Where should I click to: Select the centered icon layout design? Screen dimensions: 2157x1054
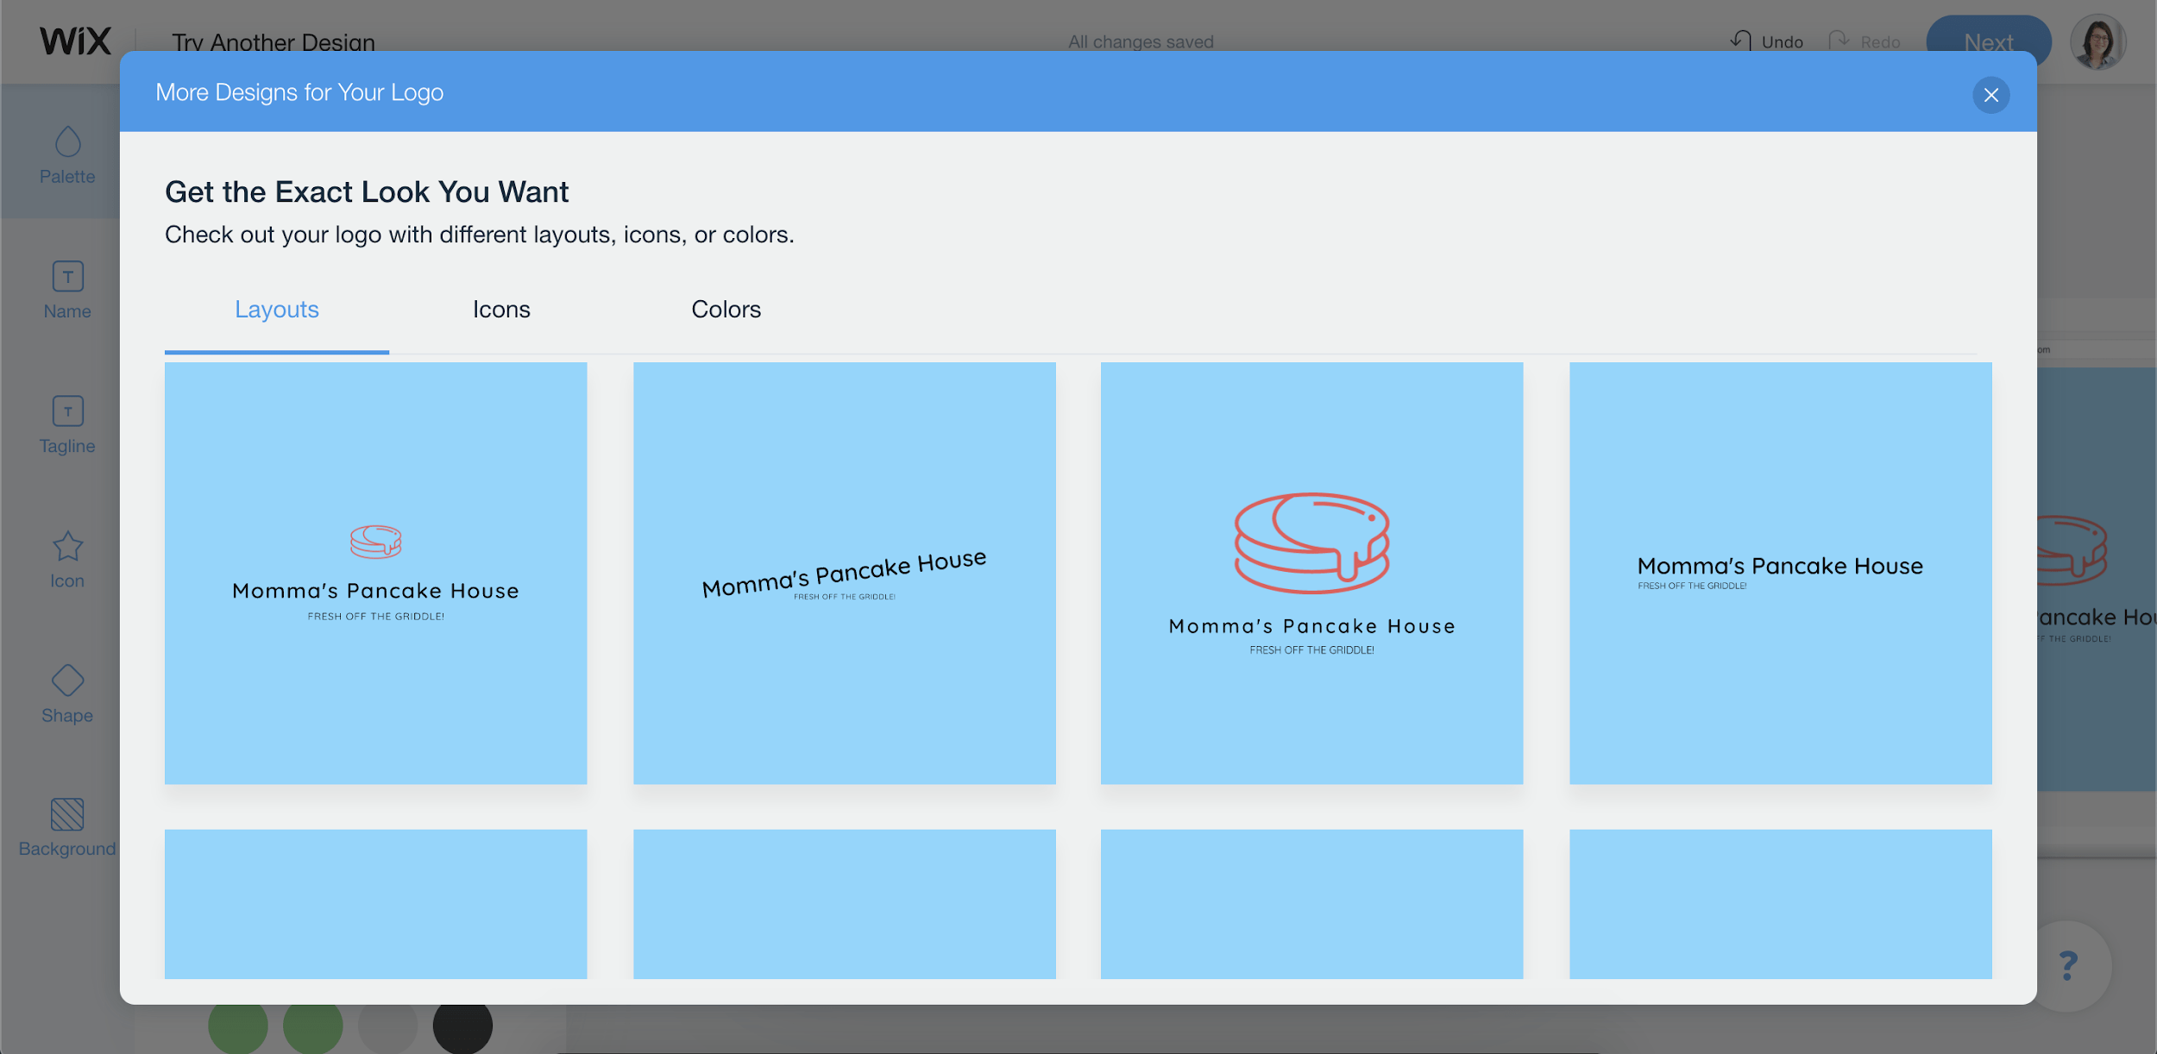[1312, 573]
